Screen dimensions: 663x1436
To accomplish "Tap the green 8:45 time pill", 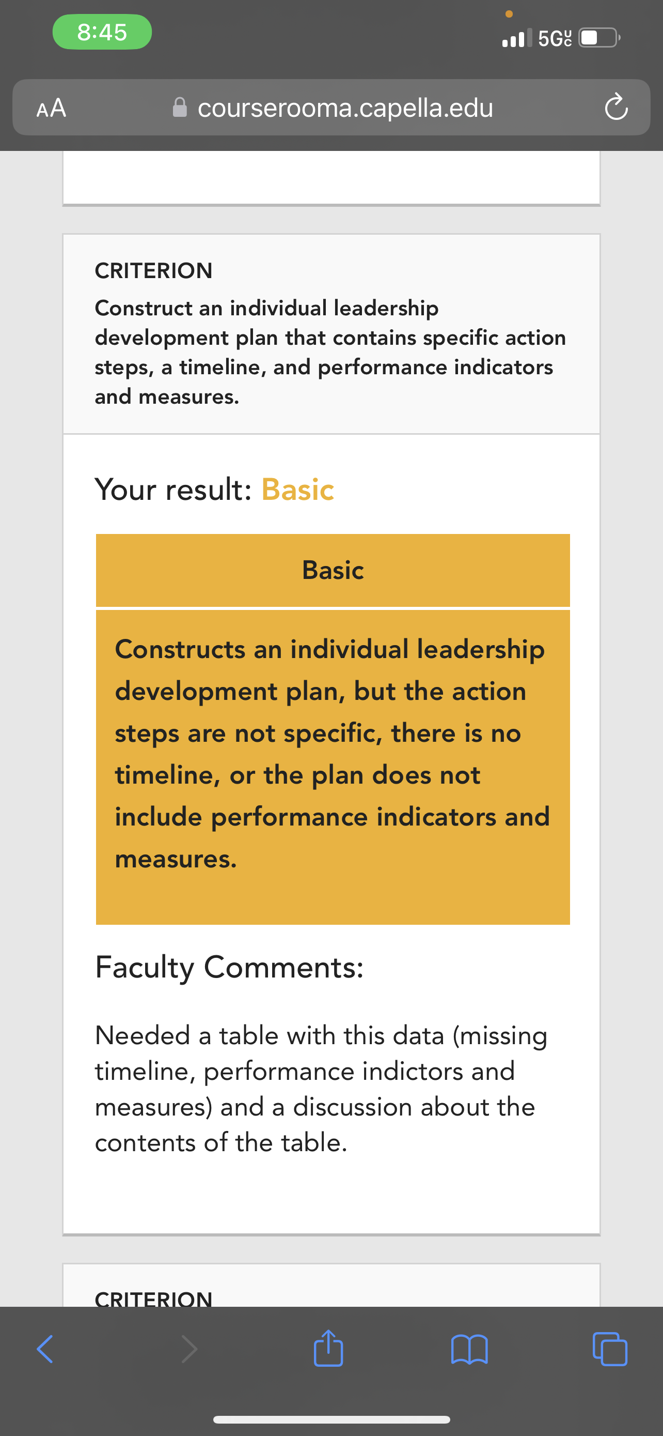I will 102,32.
